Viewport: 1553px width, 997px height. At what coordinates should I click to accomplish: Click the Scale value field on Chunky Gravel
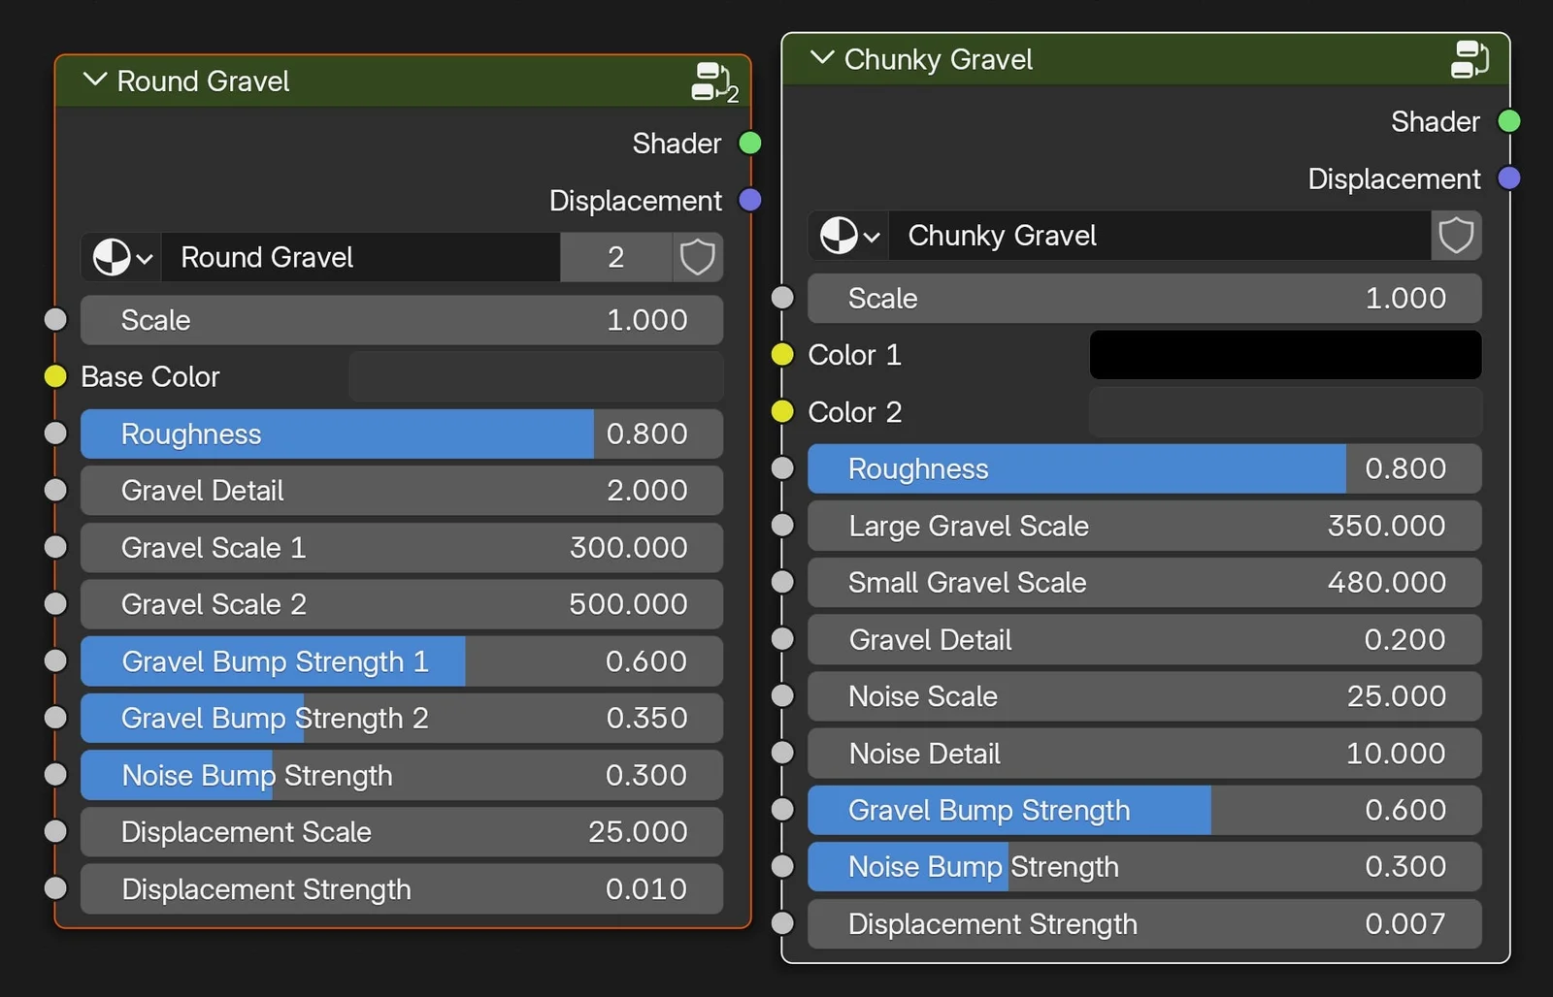point(1143,298)
